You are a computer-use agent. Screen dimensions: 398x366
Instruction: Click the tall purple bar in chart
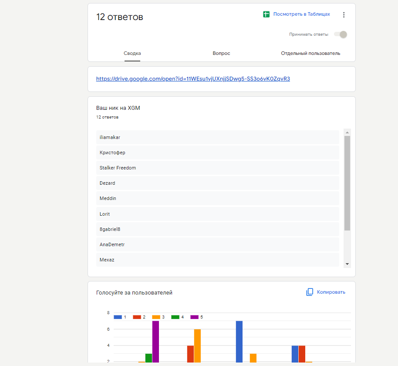pyautogui.click(x=155, y=341)
